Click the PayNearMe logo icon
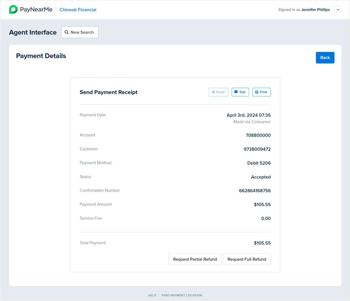Screen dimensions: 350x301 [13, 9]
